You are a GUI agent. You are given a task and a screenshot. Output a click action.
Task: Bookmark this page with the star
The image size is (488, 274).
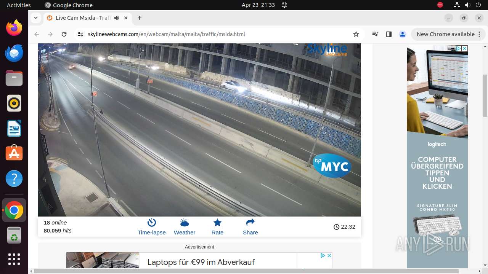pos(356,34)
